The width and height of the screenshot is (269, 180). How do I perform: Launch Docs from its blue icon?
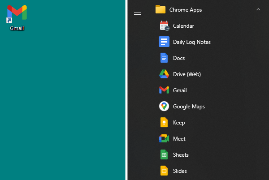point(164,58)
